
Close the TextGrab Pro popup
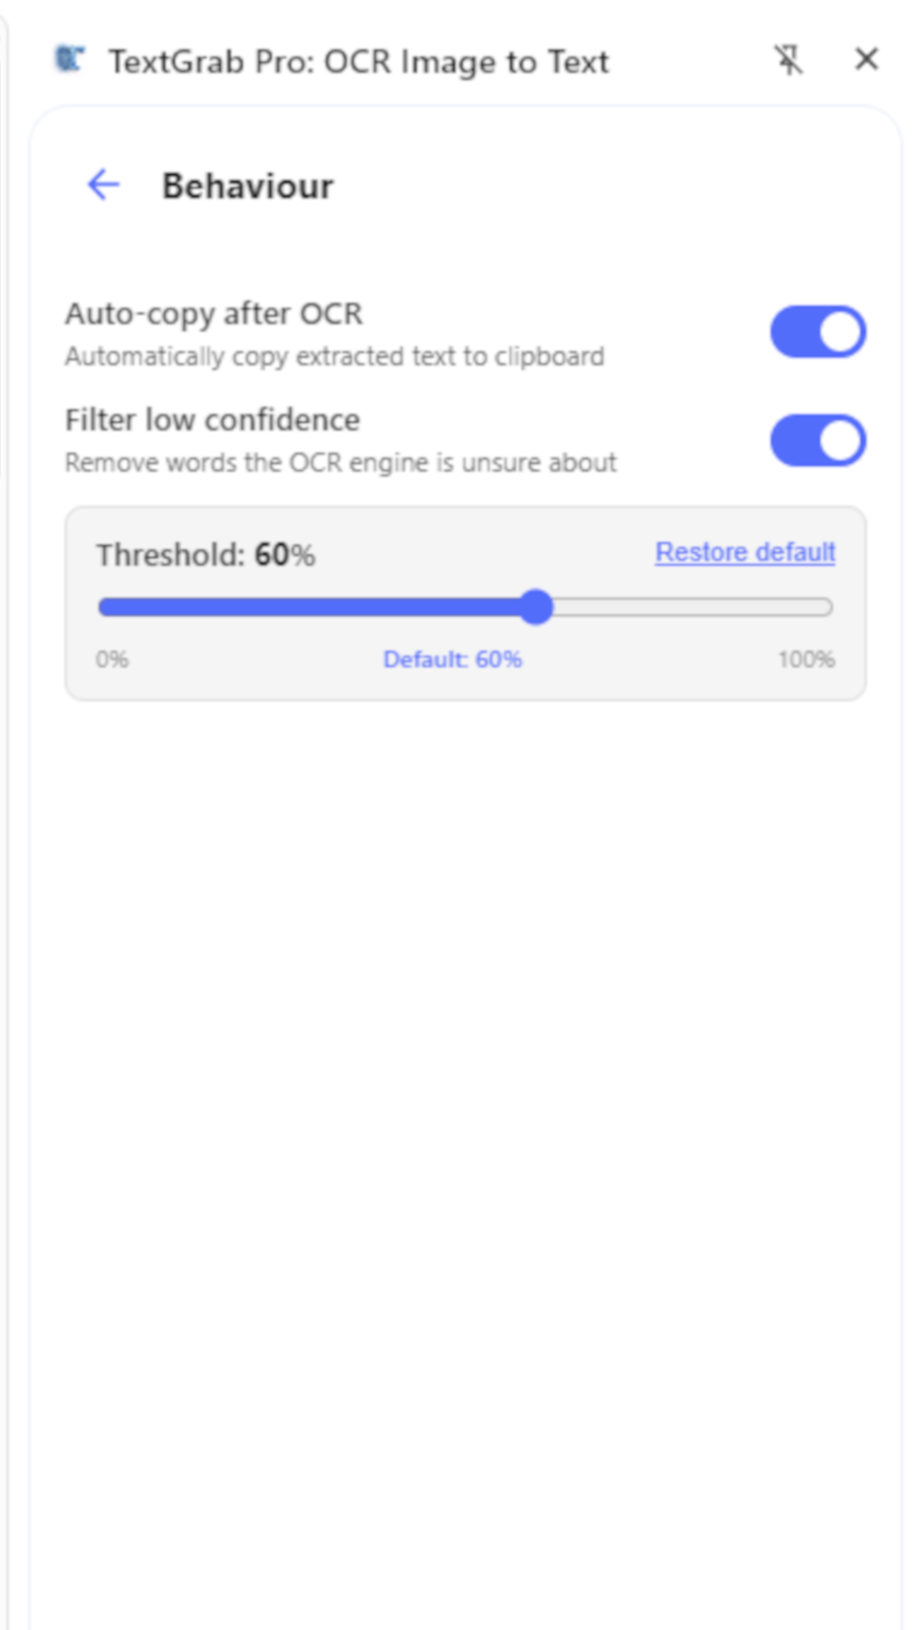[x=866, y=60]
